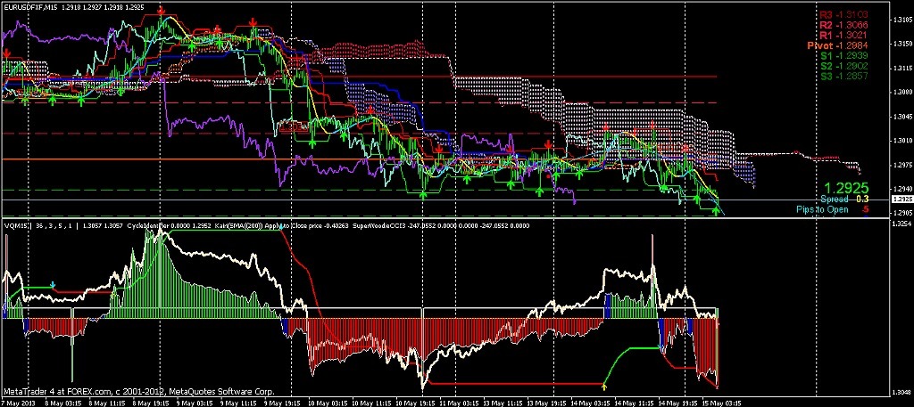Click the 14 May 11:15 time label
The width and height of the screenshot is (914, 407).
[x=635, y=403]
